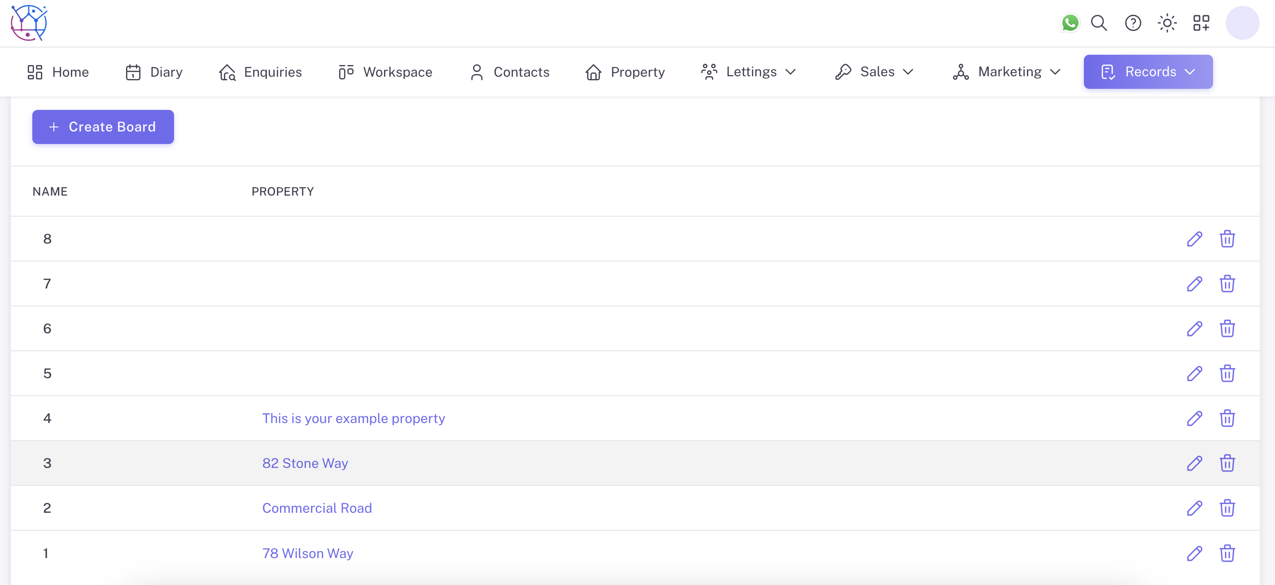Expand the Records dropdown button
Screen dimensions: 1275x585
click(1148, 72)
